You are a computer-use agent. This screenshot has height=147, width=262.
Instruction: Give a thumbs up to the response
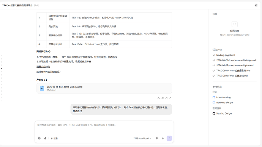click(159, 99)
